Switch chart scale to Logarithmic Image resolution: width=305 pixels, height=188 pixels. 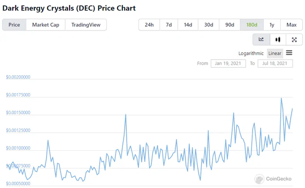251,53
